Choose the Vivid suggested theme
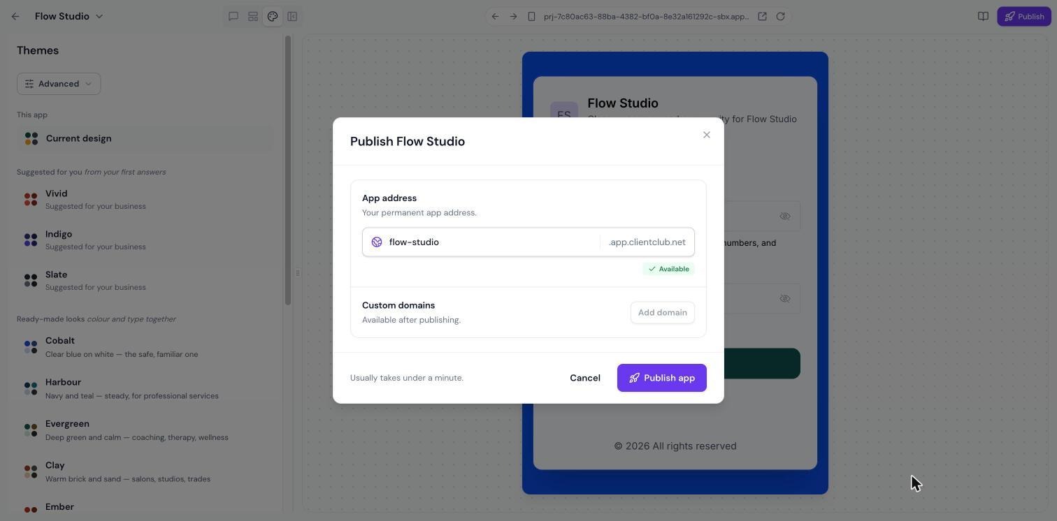 [x=145, y=200]
